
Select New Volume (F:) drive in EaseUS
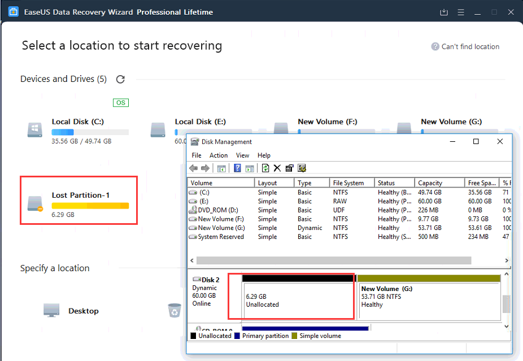point(327,122)
